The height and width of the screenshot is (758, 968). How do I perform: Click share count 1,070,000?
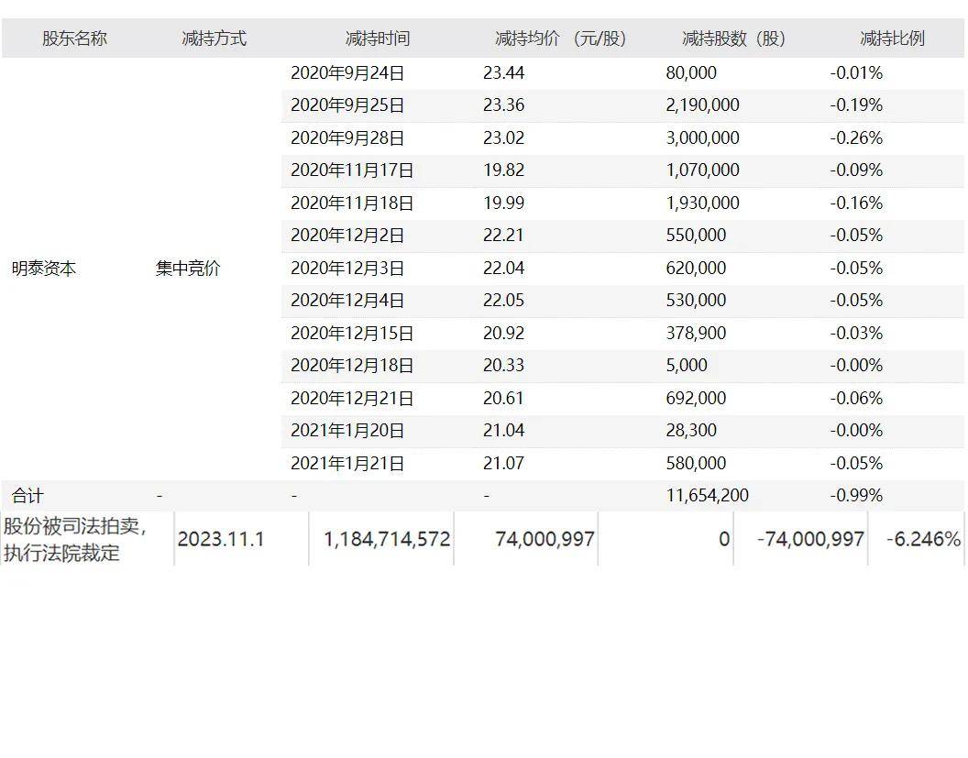(x=702, y=170)
